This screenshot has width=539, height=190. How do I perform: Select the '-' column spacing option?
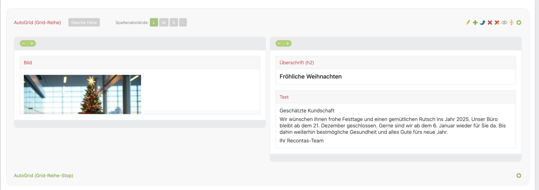[183, 22]
